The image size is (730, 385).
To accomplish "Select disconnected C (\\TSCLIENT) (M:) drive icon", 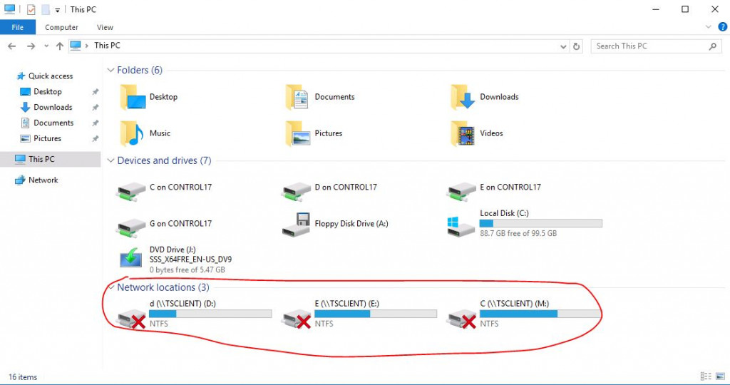I will [462, 319].
